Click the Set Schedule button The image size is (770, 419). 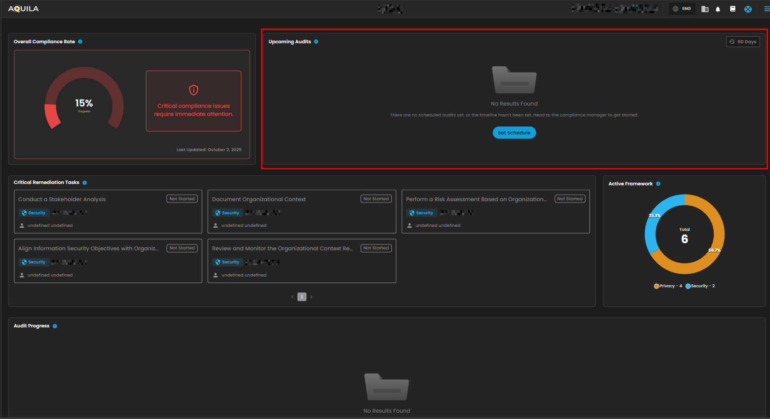click(514, 133)
